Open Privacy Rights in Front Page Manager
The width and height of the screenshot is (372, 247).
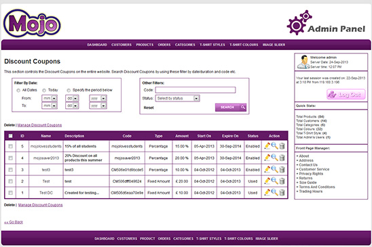coord(311,173)
